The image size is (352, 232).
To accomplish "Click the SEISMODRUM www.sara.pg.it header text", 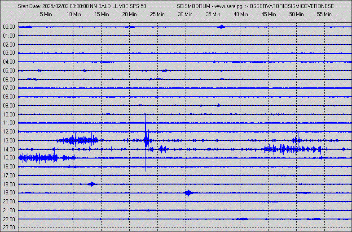I will click(x=255, y=6).
